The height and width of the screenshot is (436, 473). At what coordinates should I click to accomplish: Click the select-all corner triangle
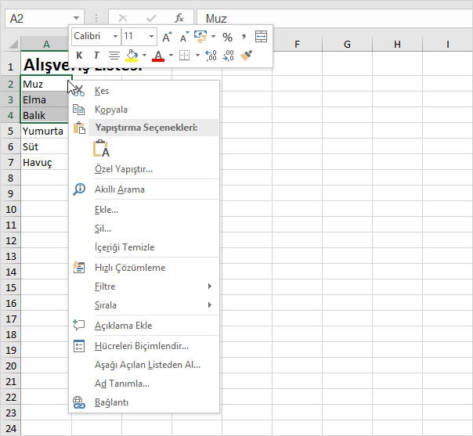click(13, 44)
